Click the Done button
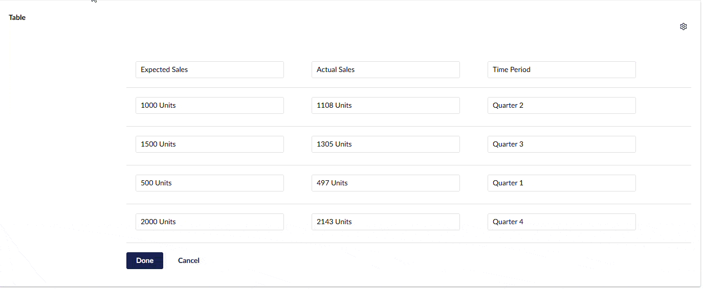The image size is (703, 289). tap(144, 260)
